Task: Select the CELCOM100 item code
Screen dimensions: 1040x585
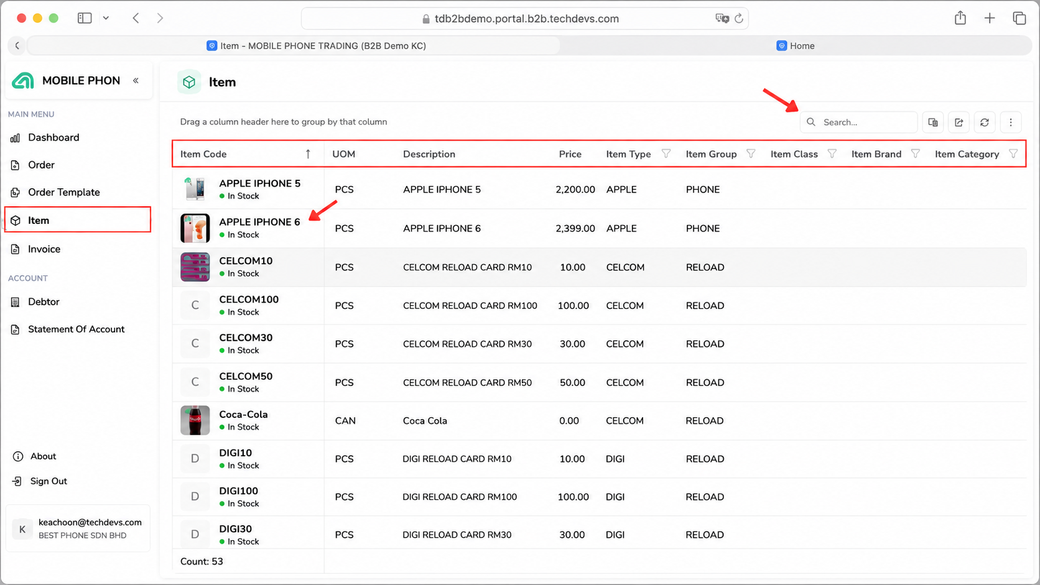Action: coord(249,299)
